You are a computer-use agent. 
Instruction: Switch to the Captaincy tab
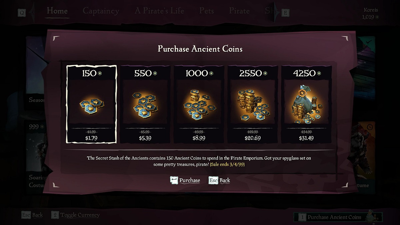click(101, 11)
